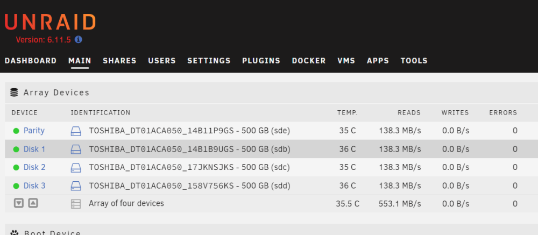Click the Unraid logo

(x=50, y=22)
